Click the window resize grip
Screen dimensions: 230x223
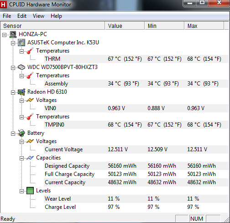(227, 220)
